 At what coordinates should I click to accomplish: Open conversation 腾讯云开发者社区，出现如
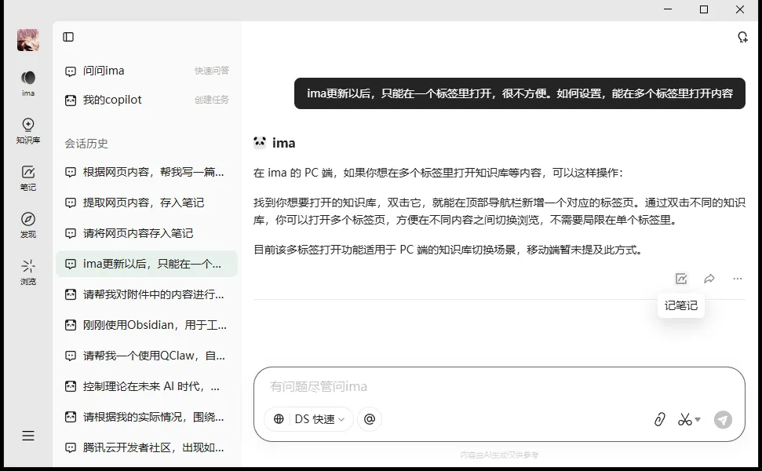[147, 447]
